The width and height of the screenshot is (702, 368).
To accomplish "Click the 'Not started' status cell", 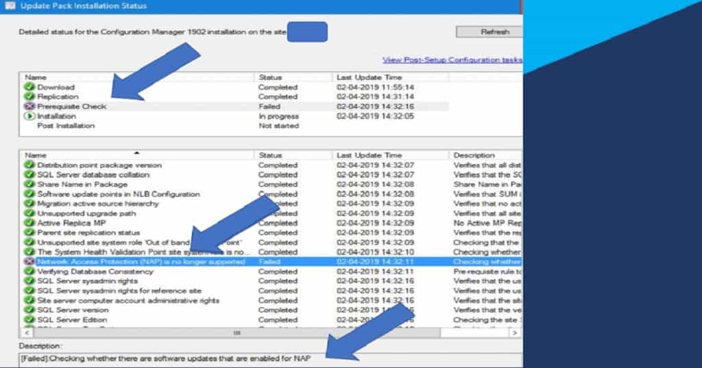I will pyautogui.click(x=278, y=126).
